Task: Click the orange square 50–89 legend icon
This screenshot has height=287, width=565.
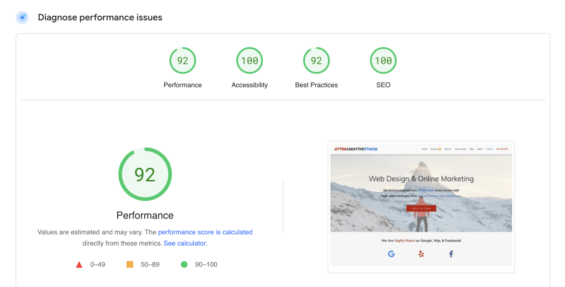Action: pos(130,264)
